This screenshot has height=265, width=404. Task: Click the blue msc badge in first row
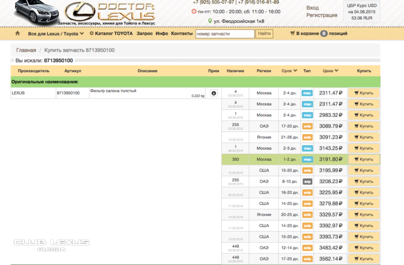pyautogui.click(x=307, y=93)
